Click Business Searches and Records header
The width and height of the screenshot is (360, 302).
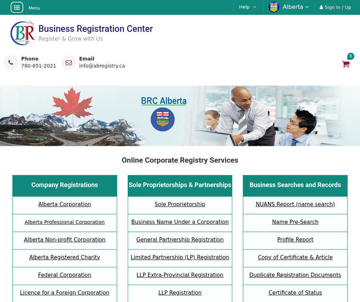pos(295,185)
